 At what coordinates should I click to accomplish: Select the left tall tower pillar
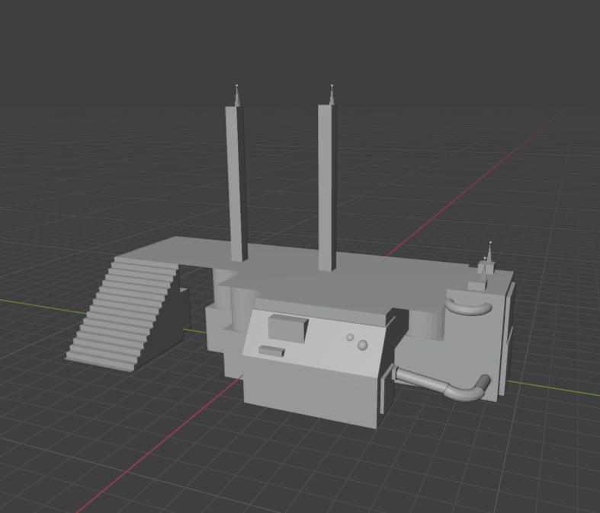click(236, 183)
